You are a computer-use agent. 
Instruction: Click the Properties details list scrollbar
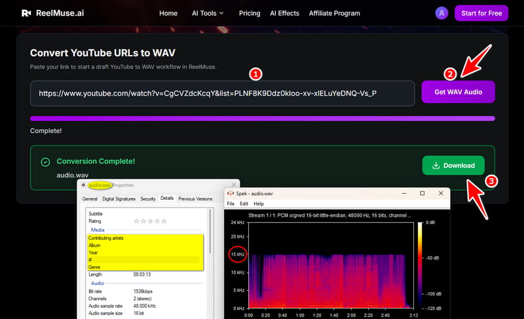pos(210,231)
